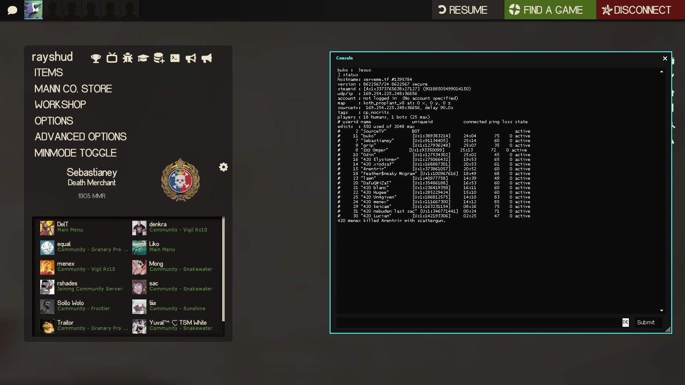Open the TV replay icon
Viewport: 685px width, 385px height.
click(112, 58)
